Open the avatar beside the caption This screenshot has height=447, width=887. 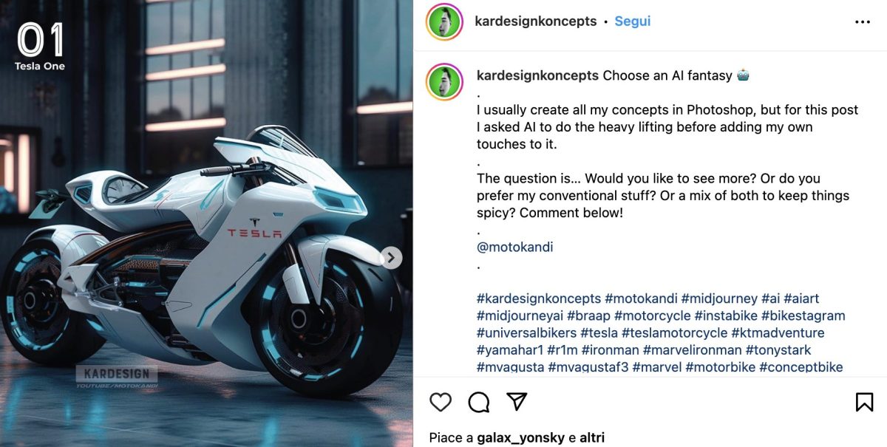click(444, 81)
